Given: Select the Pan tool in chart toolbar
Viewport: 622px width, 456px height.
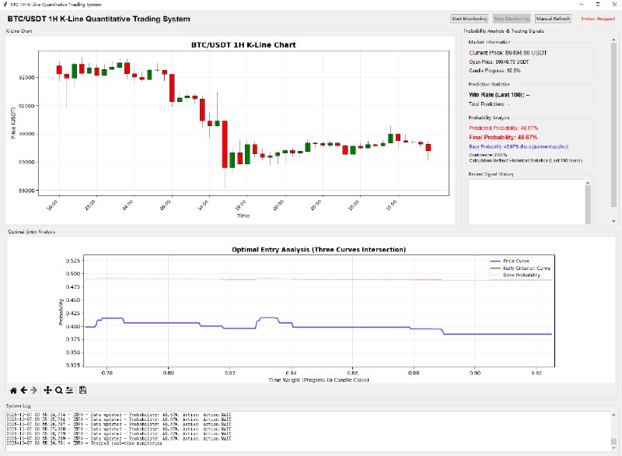Looking at the screenshot, I should click(x=47, y=389).
